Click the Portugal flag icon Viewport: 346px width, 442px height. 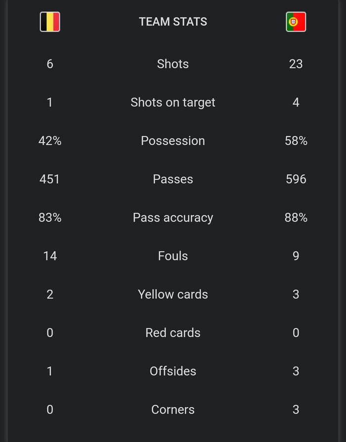296,22
